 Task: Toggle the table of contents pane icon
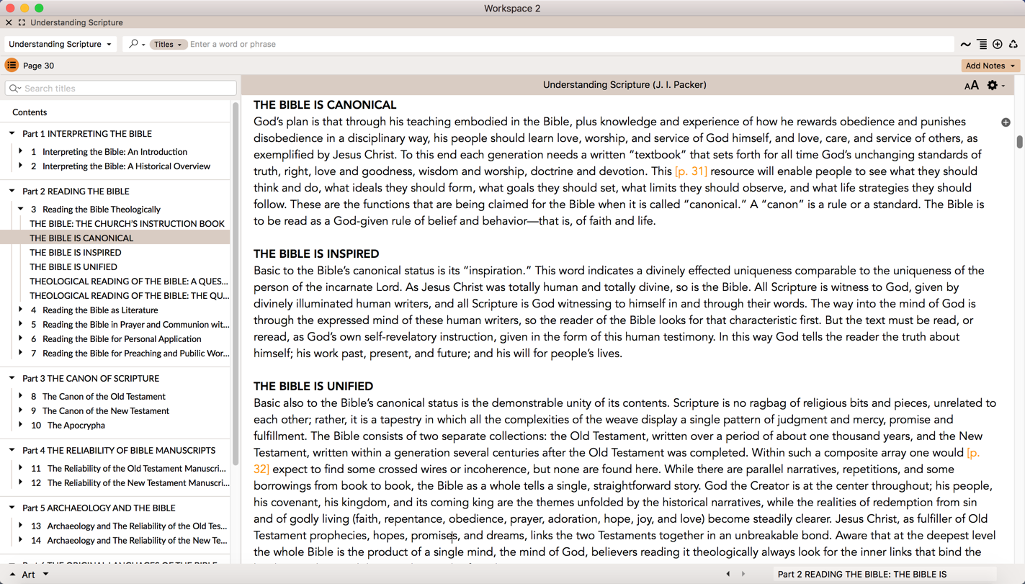click(x=12, y=66)
